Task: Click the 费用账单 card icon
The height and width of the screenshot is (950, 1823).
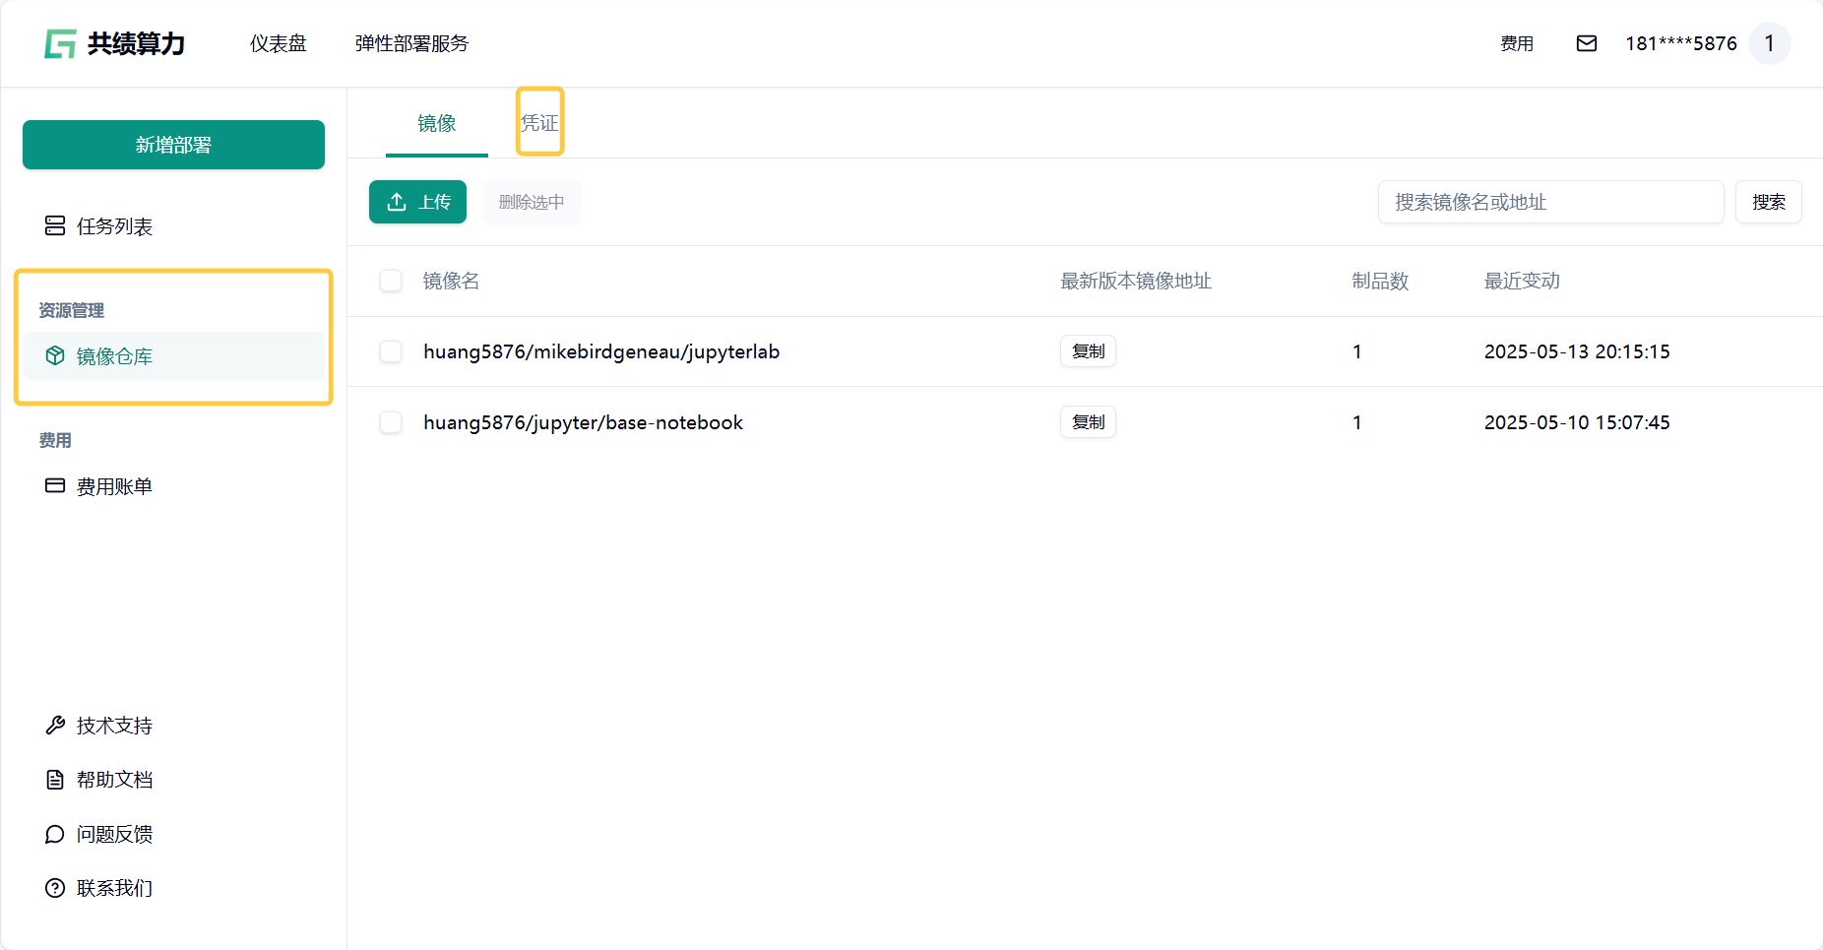Action: tap(55, 486)
